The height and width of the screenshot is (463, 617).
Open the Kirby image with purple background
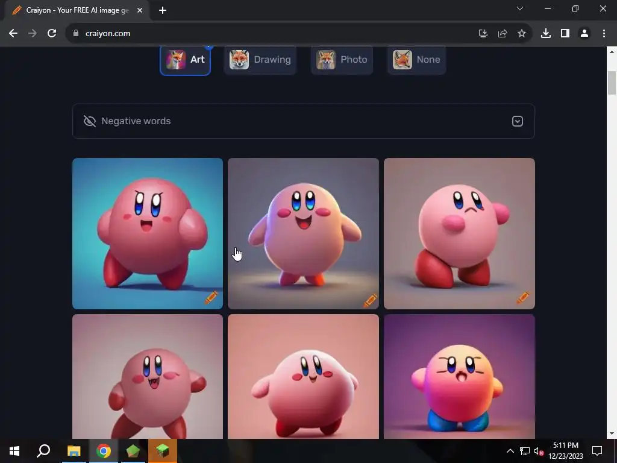coord(459,376)
